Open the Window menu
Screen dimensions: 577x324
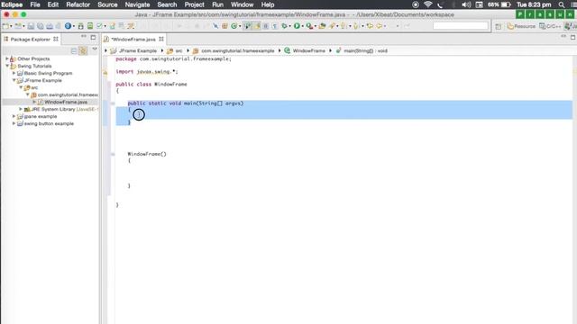pos(242,4)
